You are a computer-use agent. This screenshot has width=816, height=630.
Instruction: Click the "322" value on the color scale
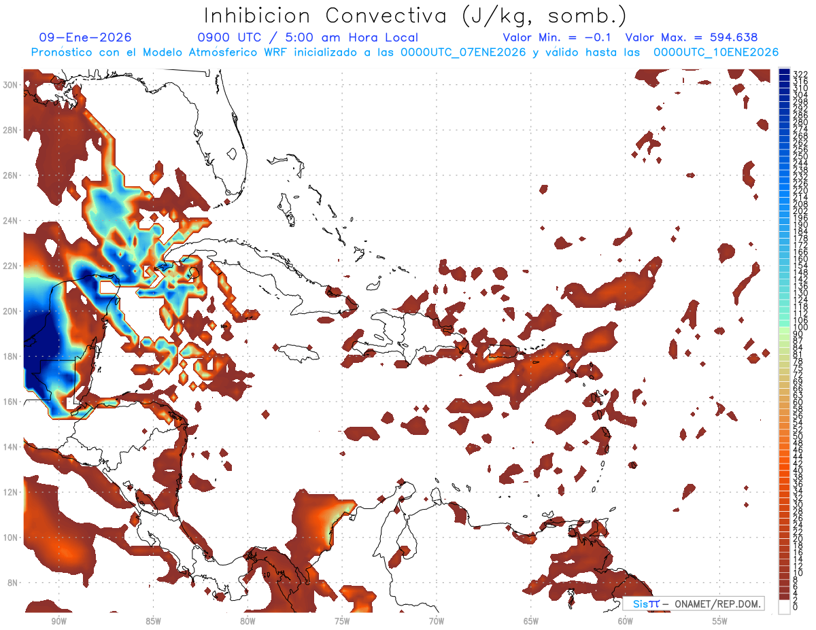pyautogui.click(x=800, y=74)
